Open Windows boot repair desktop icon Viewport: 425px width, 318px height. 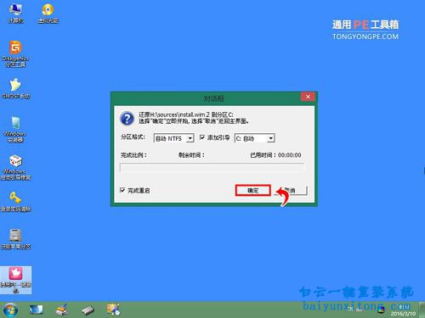click(15, 167)
